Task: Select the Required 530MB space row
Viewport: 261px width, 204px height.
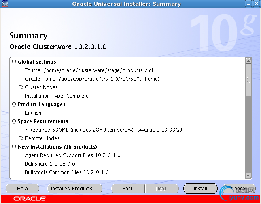Action: click(104, 130)
